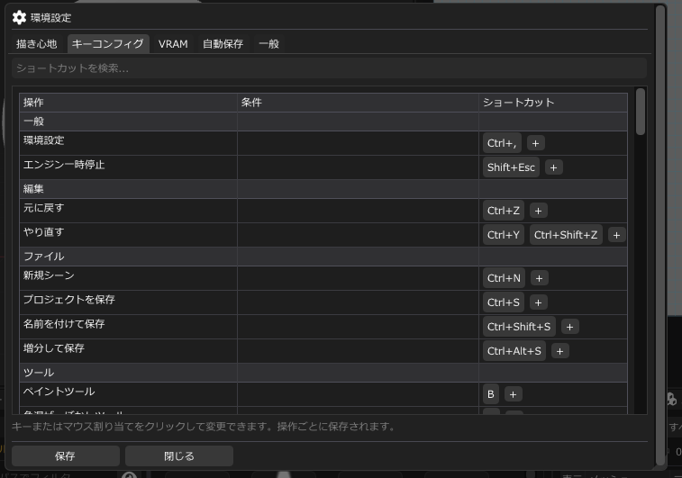The height and width of the screenshot is (478, 682).
Task: Click the Ctrl+N shortcut for 新規シーン
Action: tap(504, 278)
